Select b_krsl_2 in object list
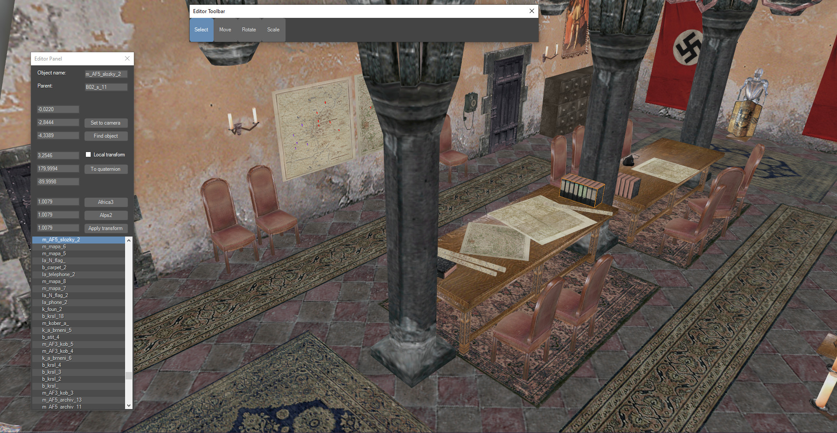Image resolution: width=837 pixels, height=433 pixels. tap(79, 379)
